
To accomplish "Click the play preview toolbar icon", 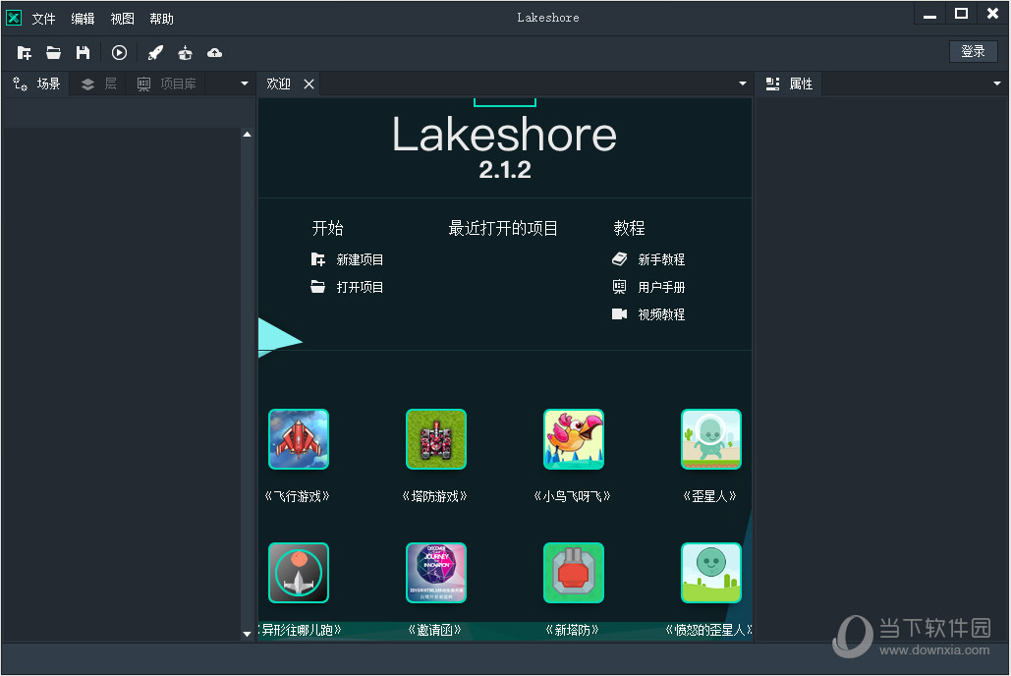I will (x=119, y=53).
